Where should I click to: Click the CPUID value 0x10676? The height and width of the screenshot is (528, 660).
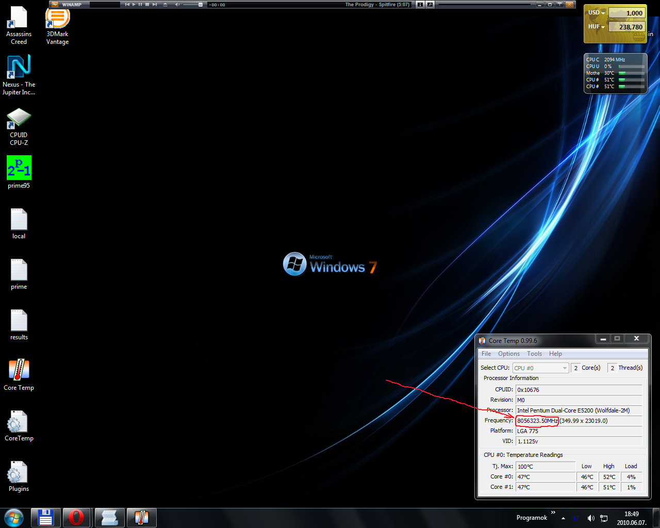coord(579,390)
